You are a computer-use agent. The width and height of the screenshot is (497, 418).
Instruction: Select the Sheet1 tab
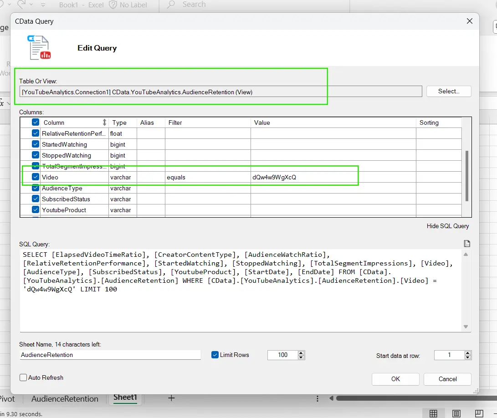[x=125, y=398]
